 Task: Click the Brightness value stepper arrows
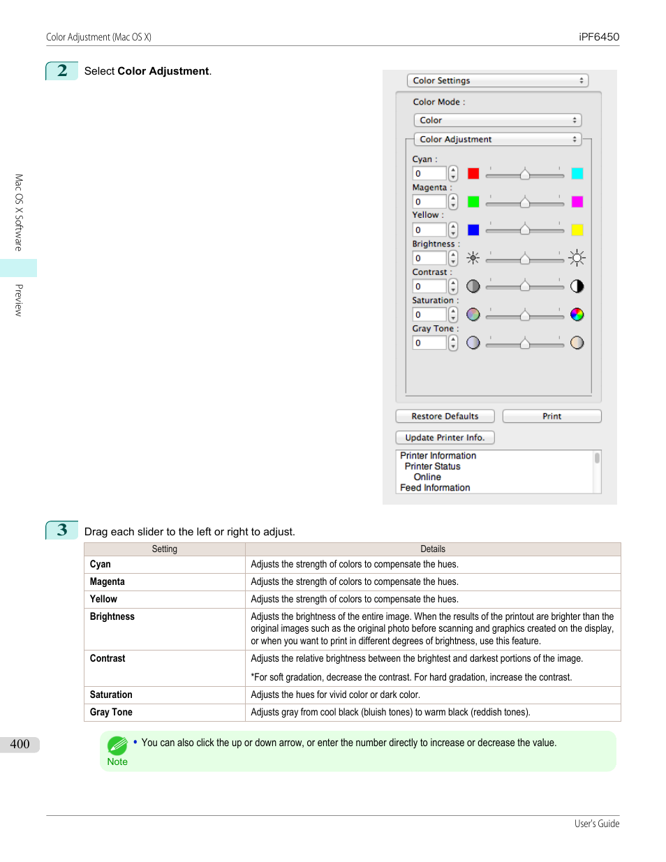tap(453, 258)
